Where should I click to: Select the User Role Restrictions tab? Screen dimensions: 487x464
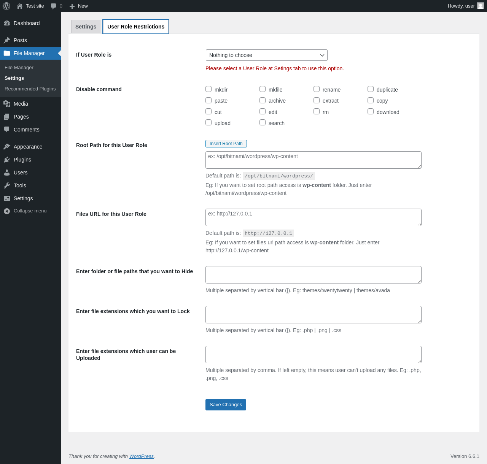click(x=136, y=27)
